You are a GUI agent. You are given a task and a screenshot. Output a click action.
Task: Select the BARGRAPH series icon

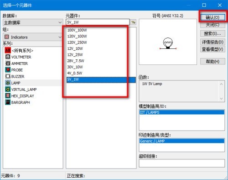(8, 102)
